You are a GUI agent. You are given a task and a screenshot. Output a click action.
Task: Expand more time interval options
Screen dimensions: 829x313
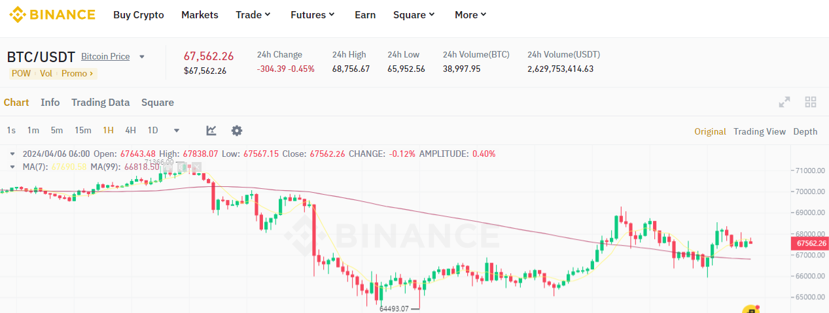(x=177, y=131)
